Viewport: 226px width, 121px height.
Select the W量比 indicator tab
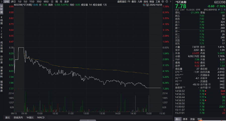click(30, 117)
